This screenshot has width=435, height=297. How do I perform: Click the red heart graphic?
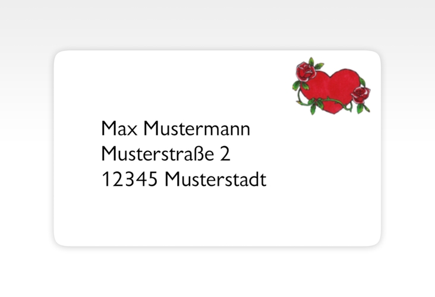click(332, 91)
